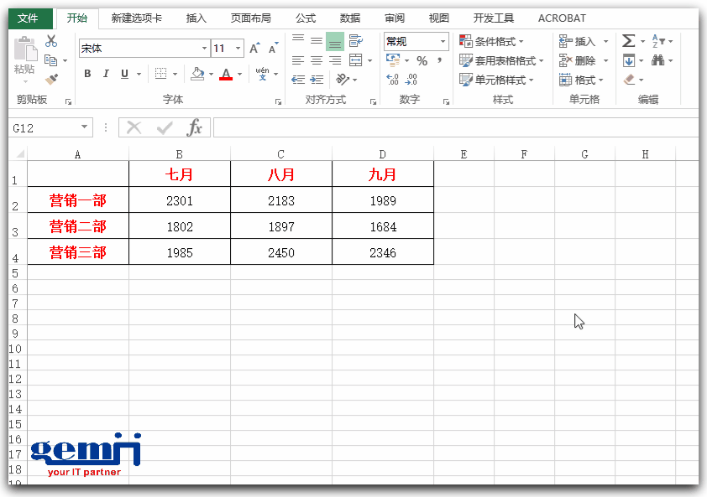Switch to the 插入 ribbon tab
The height and width of the screenshot is (497, 707).
click(x=196, y=18)
